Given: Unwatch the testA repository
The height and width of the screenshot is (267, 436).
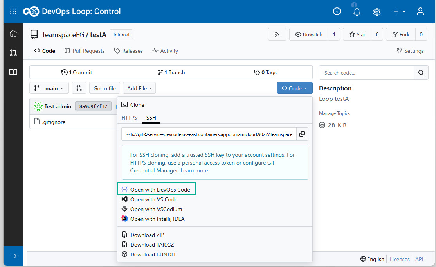Looking at the screenshot, I should [308, 34].
